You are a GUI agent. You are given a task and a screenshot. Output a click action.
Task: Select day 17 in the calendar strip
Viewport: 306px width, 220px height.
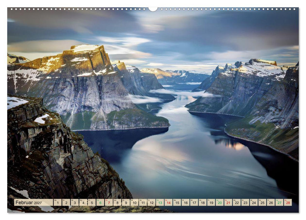click(x=194, y=202)
